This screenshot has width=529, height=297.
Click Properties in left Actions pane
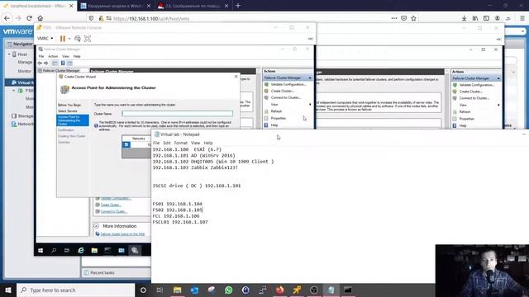point(279,118)
